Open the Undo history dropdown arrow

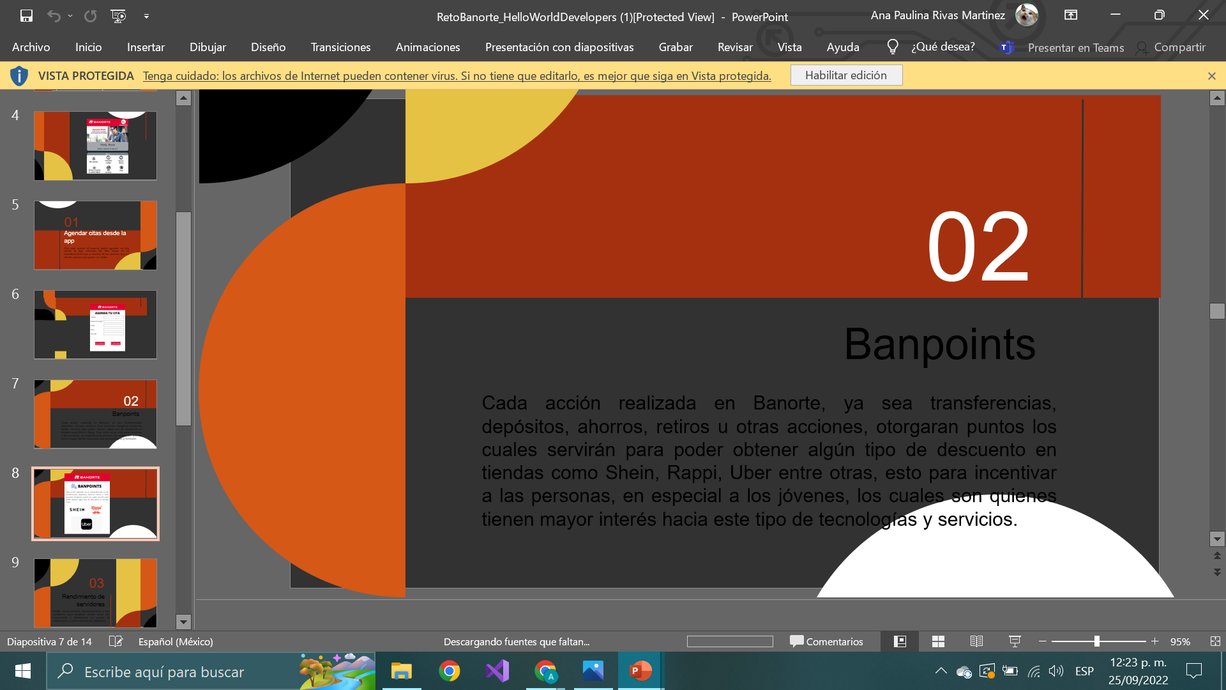point(70,16)
